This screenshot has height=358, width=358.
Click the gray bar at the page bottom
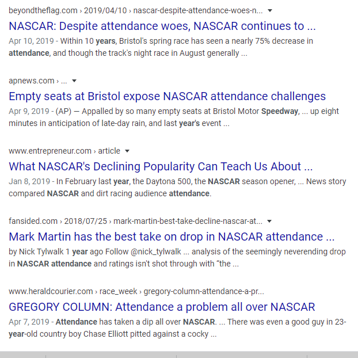(x=179, y=355)
